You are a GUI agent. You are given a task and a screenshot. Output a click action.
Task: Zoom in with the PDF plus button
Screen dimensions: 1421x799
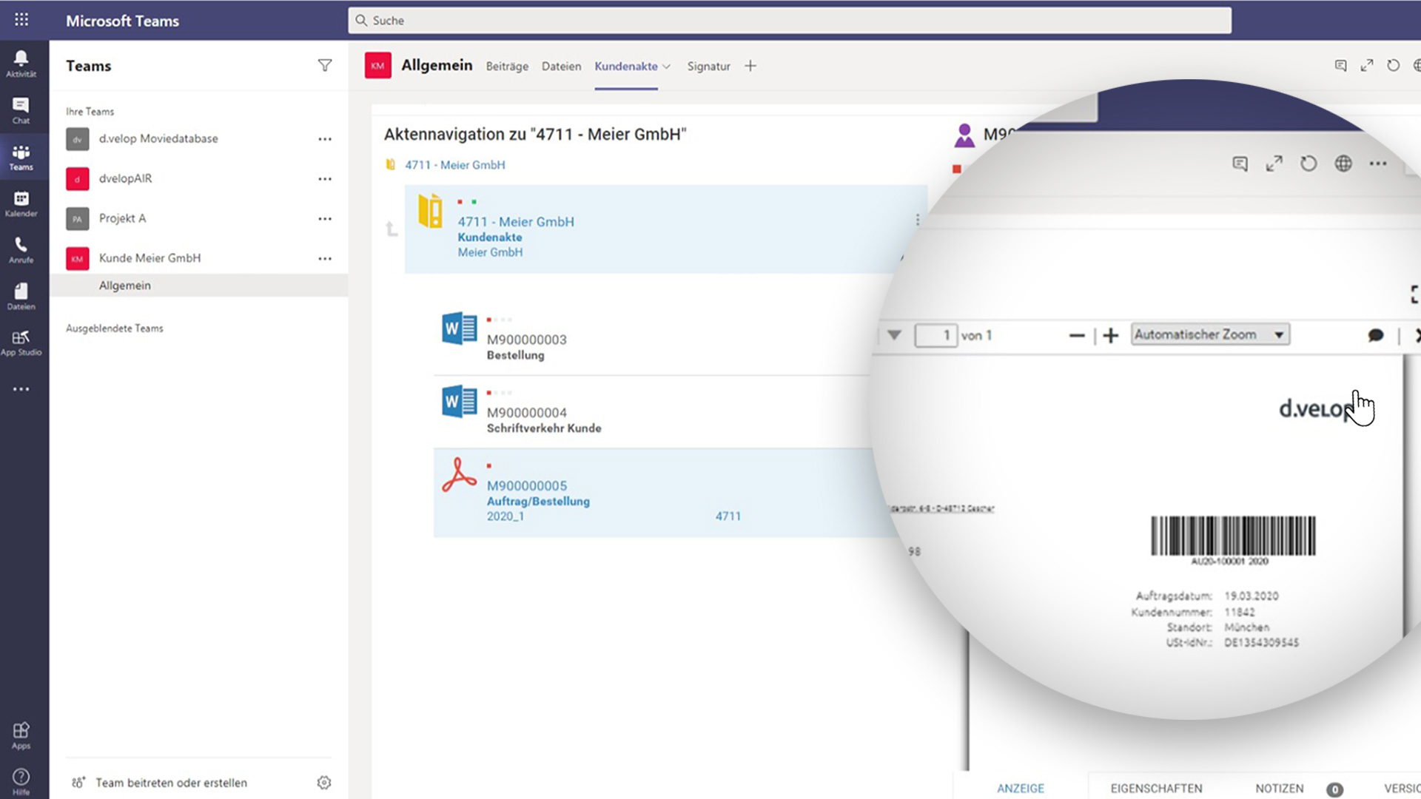(x=1111, y=336)
